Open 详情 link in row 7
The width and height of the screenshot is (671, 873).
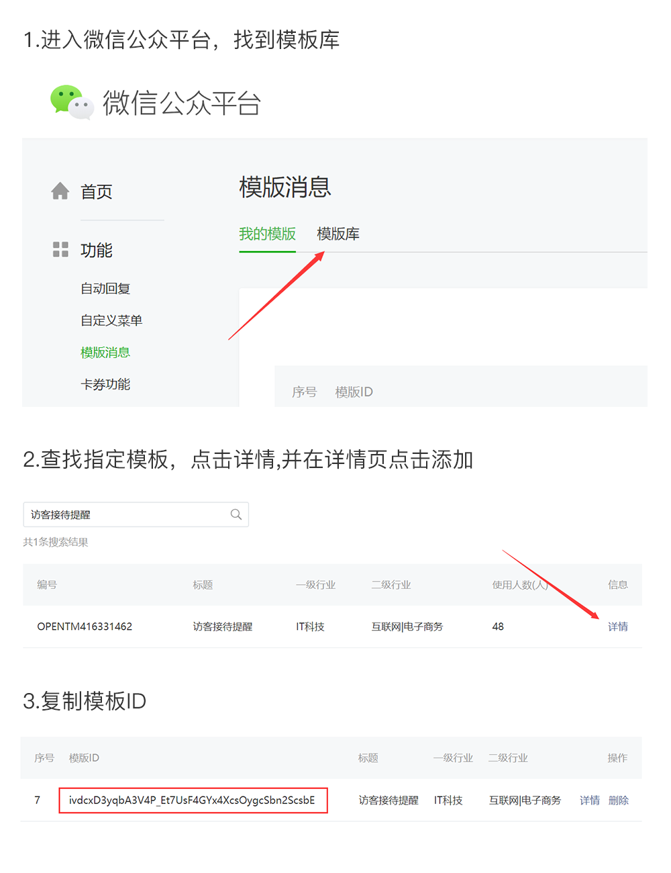tap(590, 800)
